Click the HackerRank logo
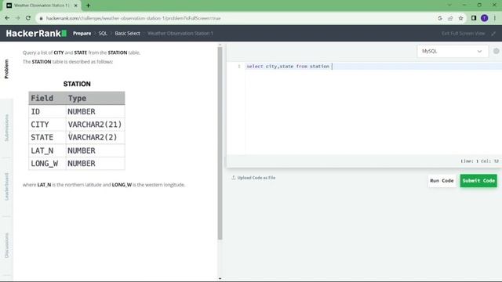The width and height of the screenshot is (502, 282). (x=36, y=33)
